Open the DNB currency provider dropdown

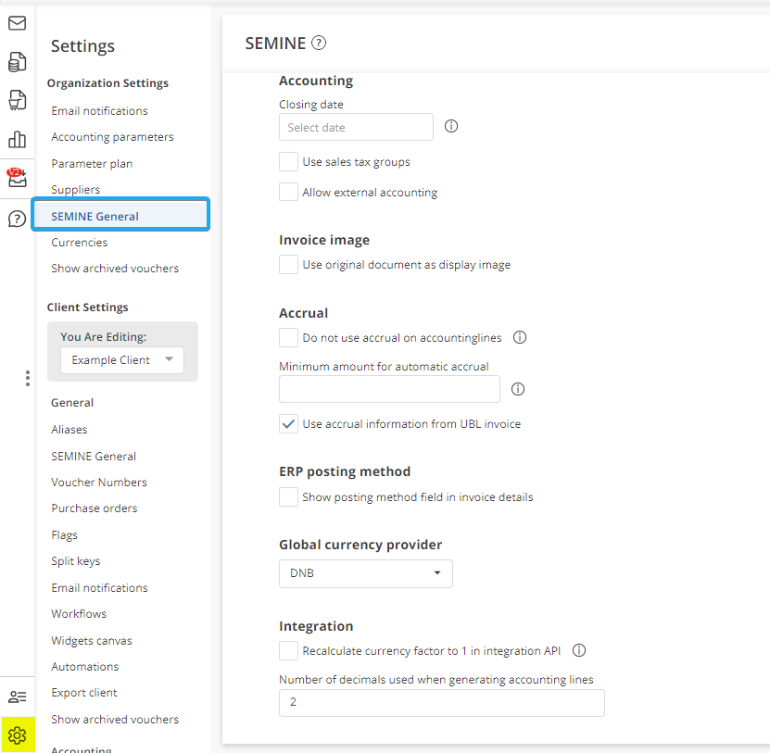pyautogui.click(x=365, y=573)
